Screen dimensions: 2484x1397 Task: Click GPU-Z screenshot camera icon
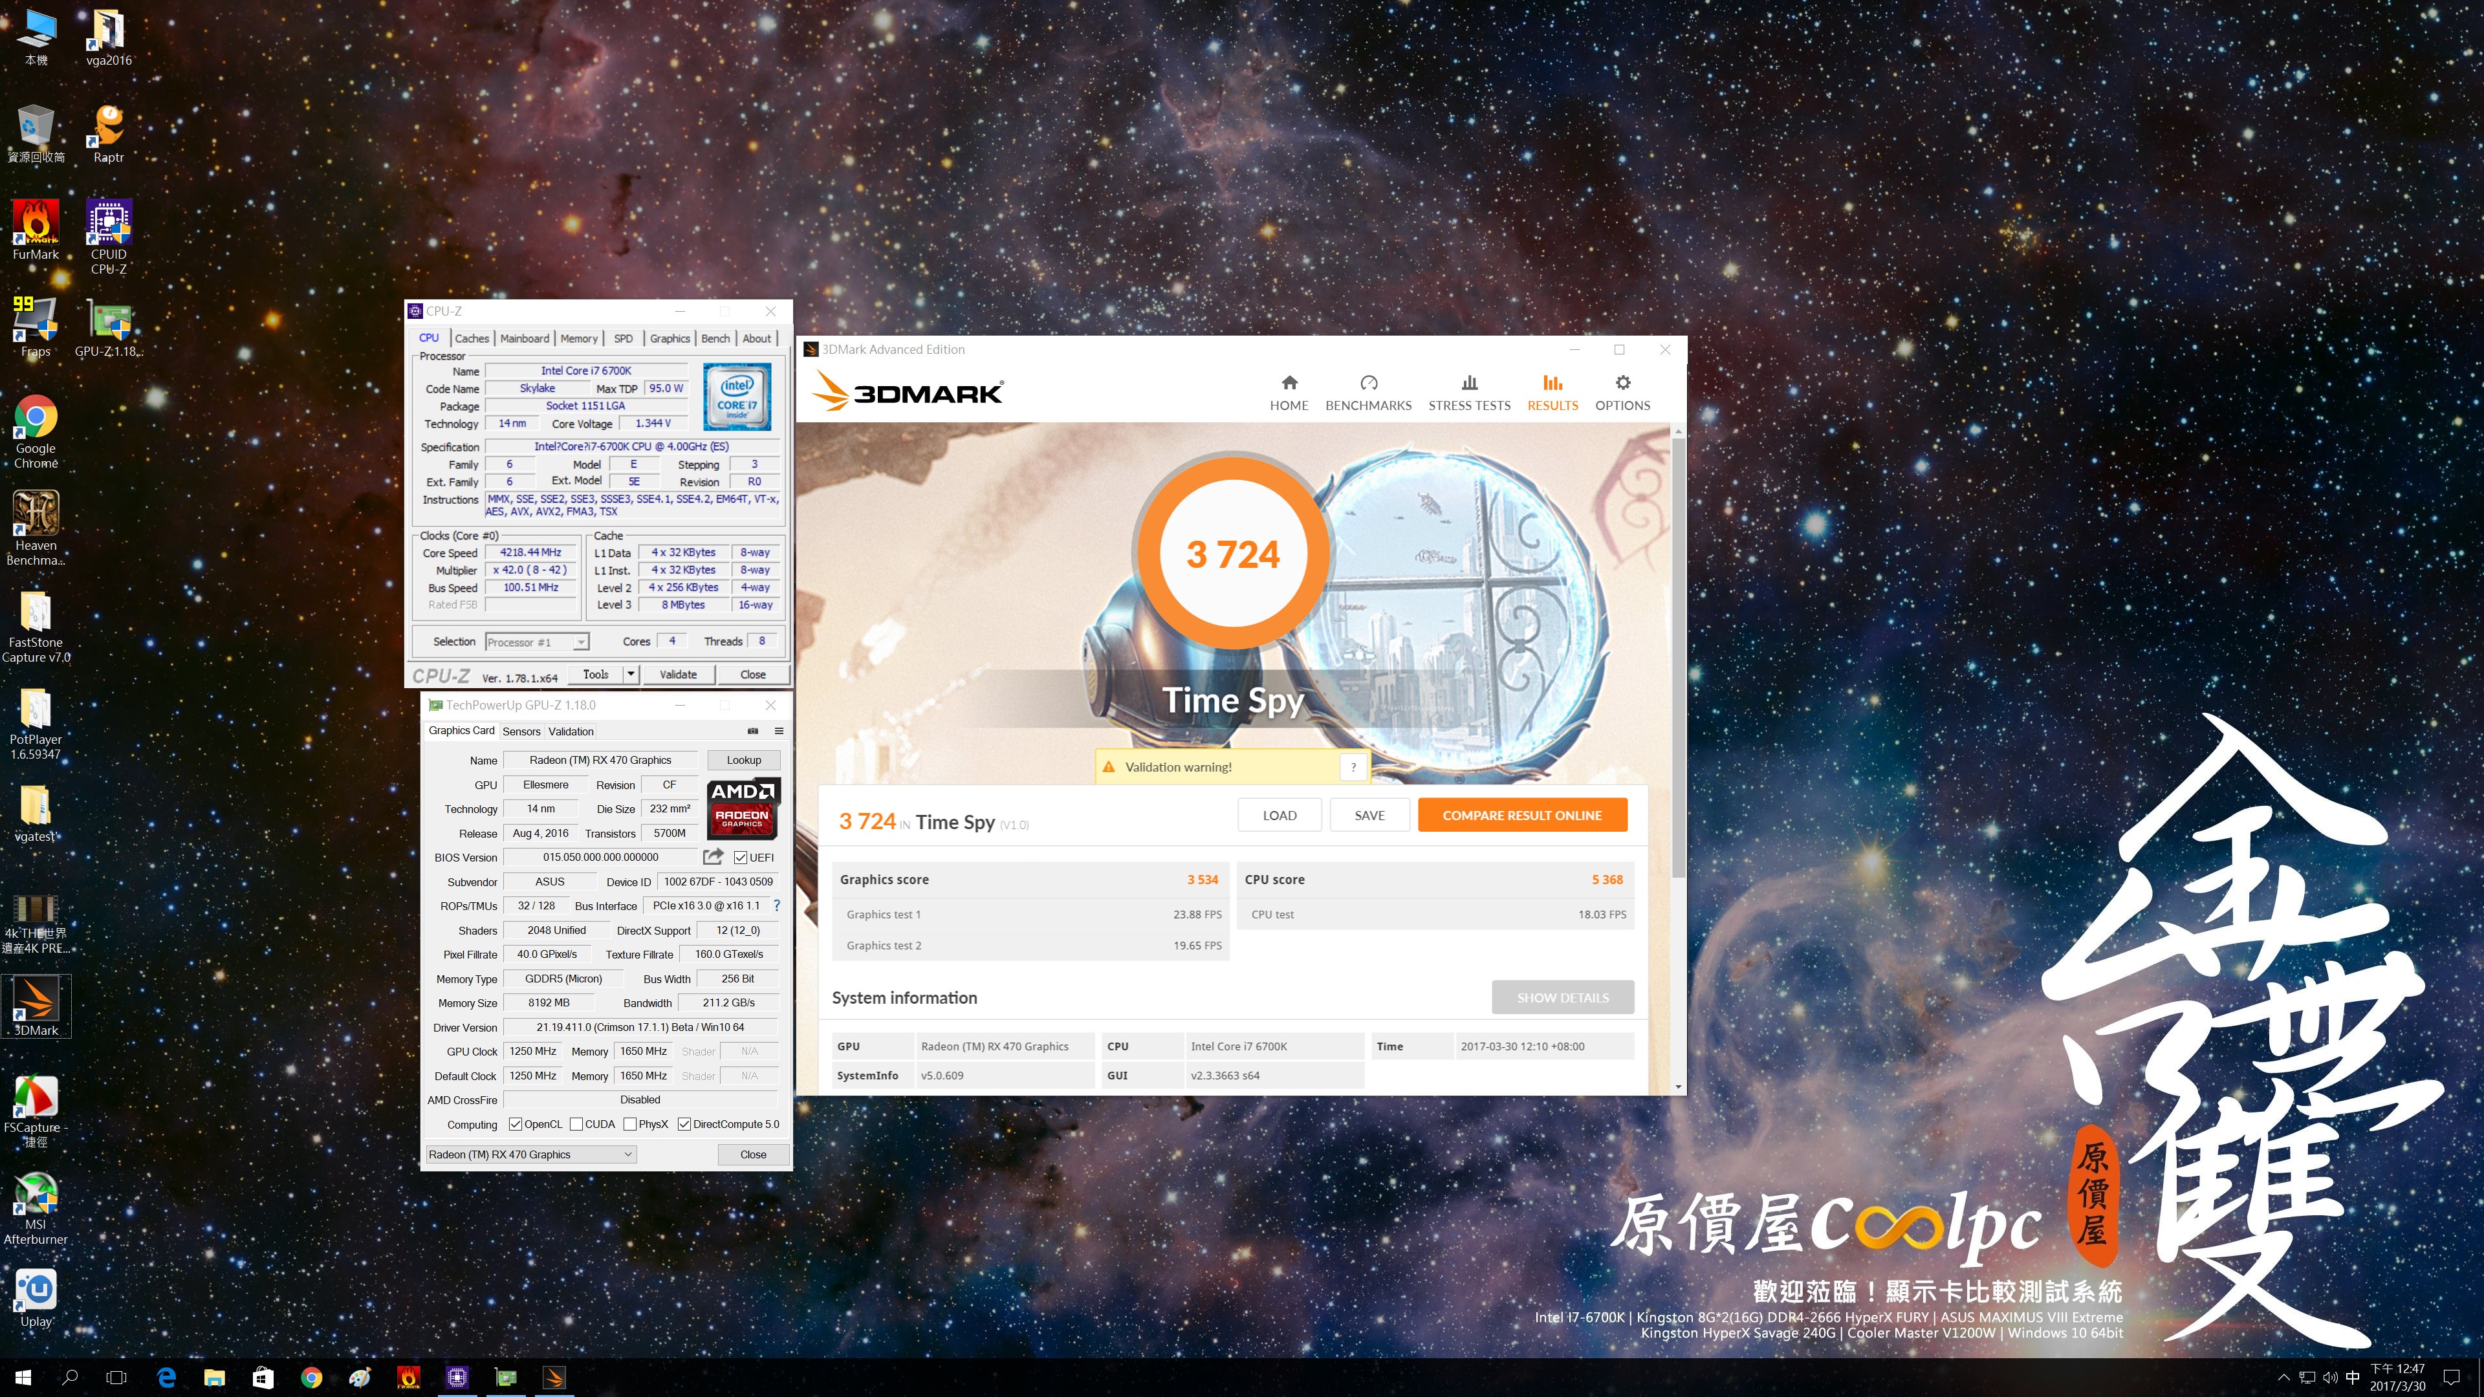tap(753, 731)
